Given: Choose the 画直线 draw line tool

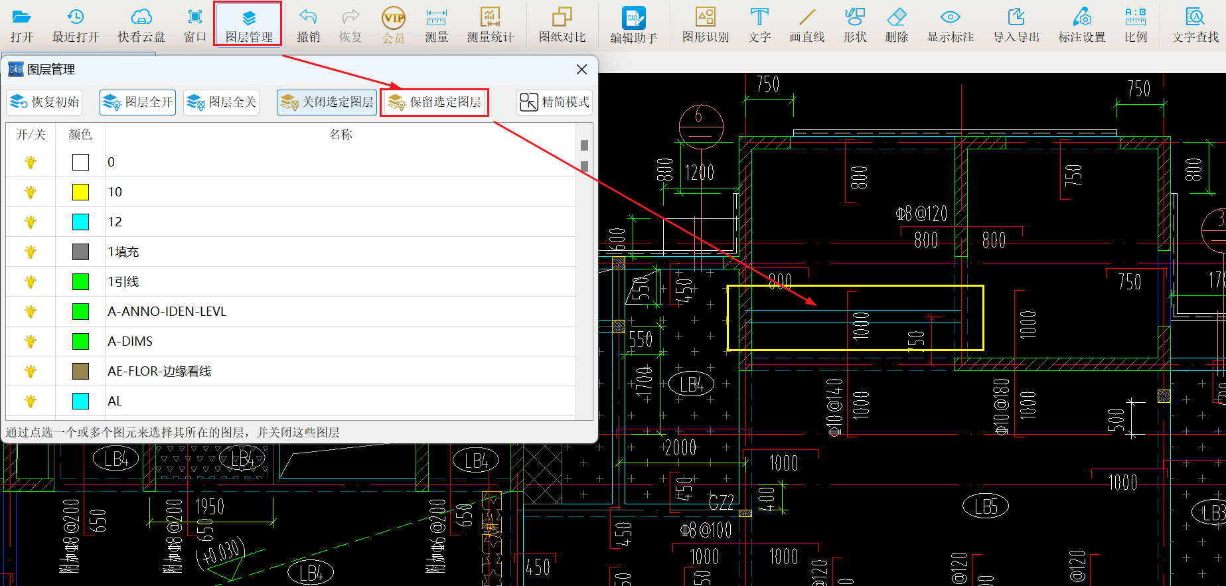Looking at the screenshot, I should click(807, 25).
